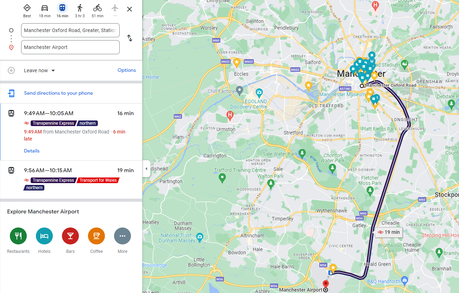459x293 pixels.
Task: Select the 9:56 AM—10:15 AM train route
Action: click(x=71, y=180)
